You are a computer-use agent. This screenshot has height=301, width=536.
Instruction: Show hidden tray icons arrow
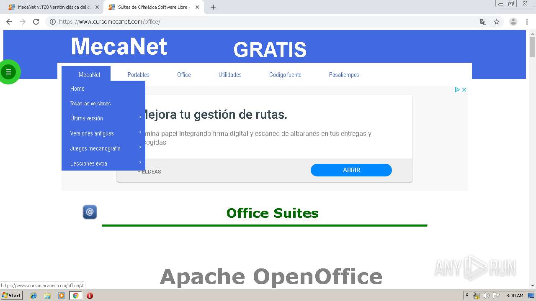(x=467, y=296)
